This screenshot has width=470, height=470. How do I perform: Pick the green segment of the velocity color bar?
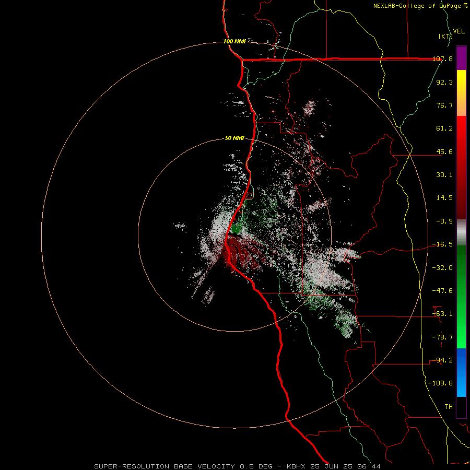point(461,297)
